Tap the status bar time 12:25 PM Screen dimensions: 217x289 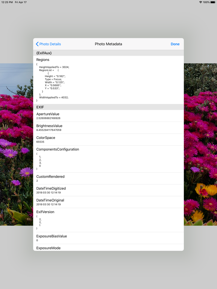pyautogui.click(x=7, y=2)
